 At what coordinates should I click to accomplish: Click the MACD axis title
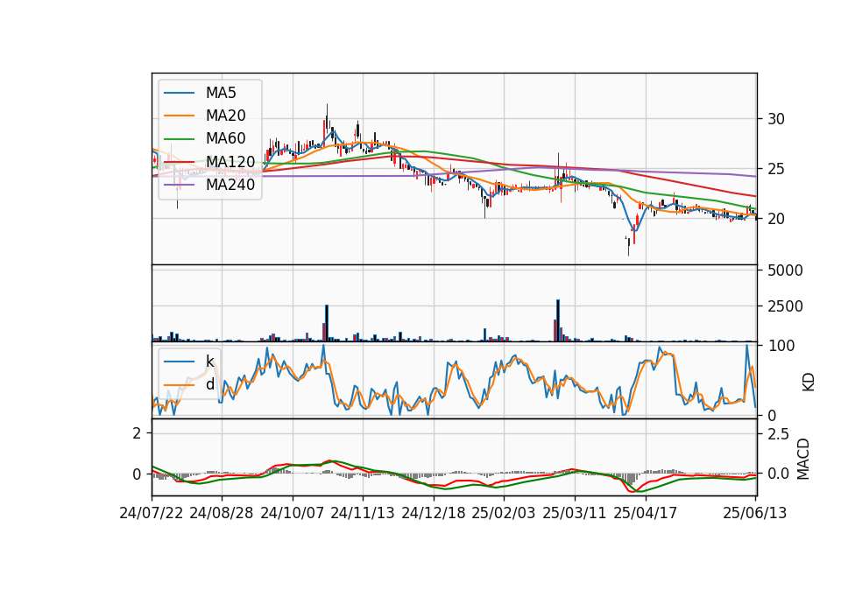click(803, 459)
